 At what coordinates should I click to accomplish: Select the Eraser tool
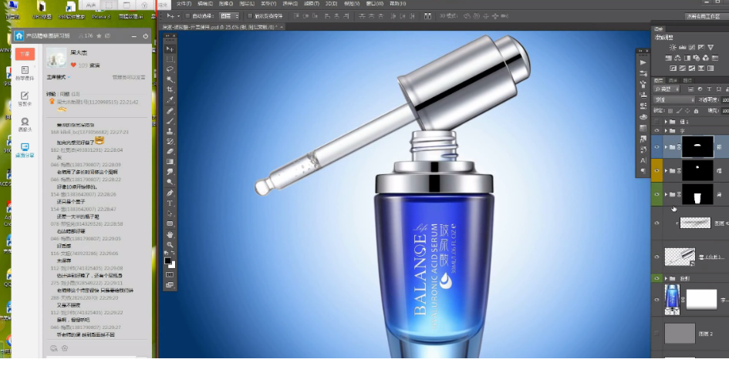170,152
